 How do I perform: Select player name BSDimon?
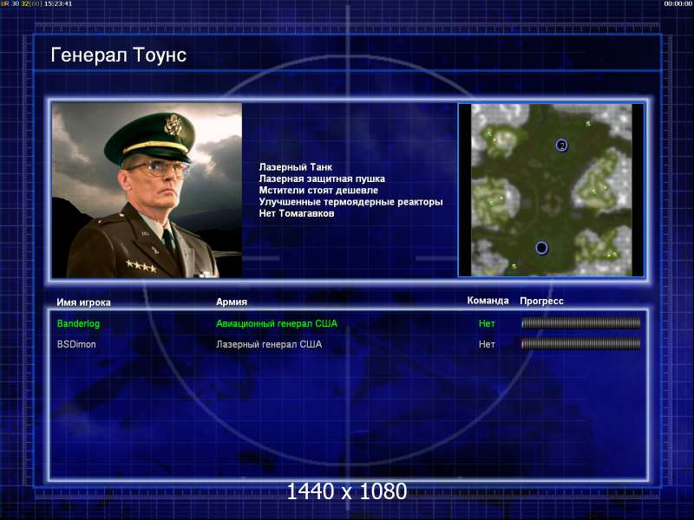(x=76, y=344)
